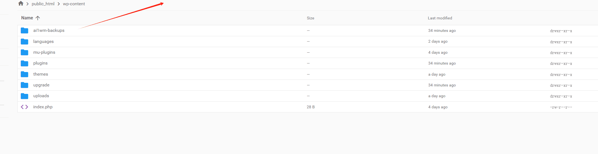Select wp-content in the breadcrumb path
The height and width of the screenshot is (154, 598).
[74, 4]
